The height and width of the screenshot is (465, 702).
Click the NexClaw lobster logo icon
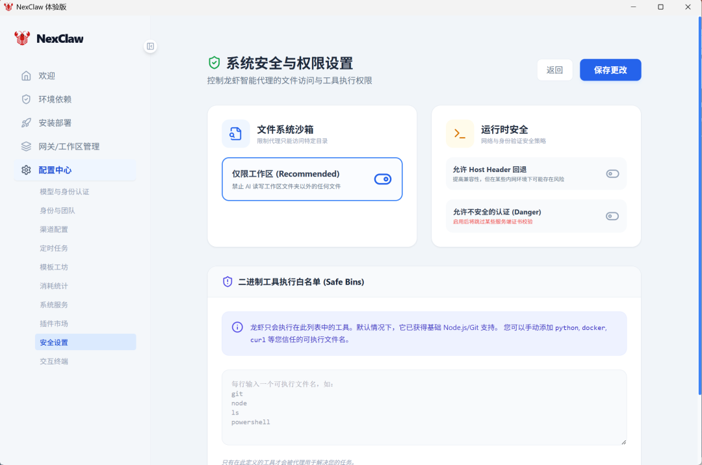[x=22, y=38]
